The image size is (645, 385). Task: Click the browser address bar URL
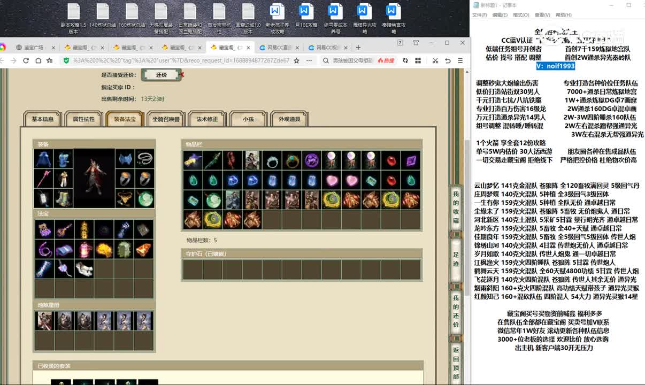point(181,60)
